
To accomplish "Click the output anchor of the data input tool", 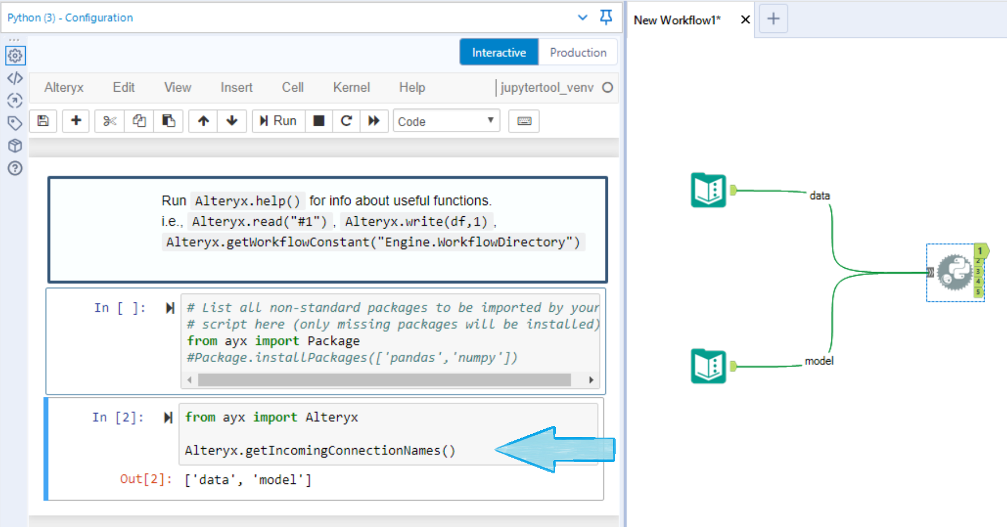I will [734, 191].
